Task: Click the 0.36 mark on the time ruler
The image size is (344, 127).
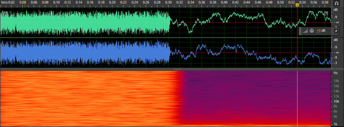Action: [x=202, y=2]
